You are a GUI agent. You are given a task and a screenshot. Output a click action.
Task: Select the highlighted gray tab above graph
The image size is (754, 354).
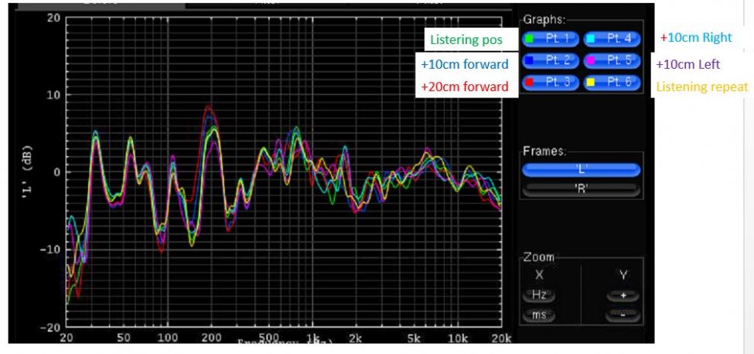point(101,5)
